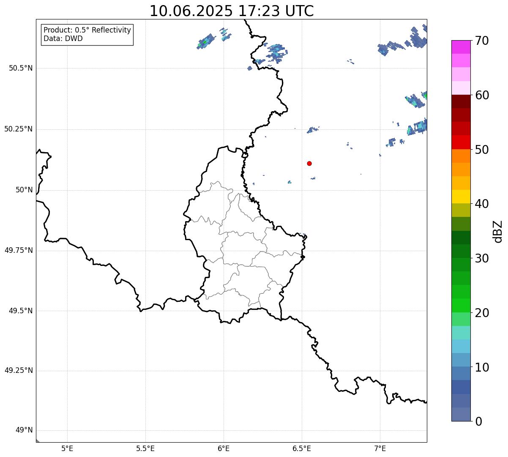This screenshot has width=508, height=457.
Task: Click the 49.75°N latitude label
Action: click(18, 250)
